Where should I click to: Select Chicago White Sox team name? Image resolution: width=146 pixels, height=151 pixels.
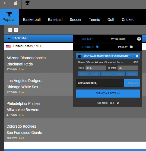coord(22,87)
